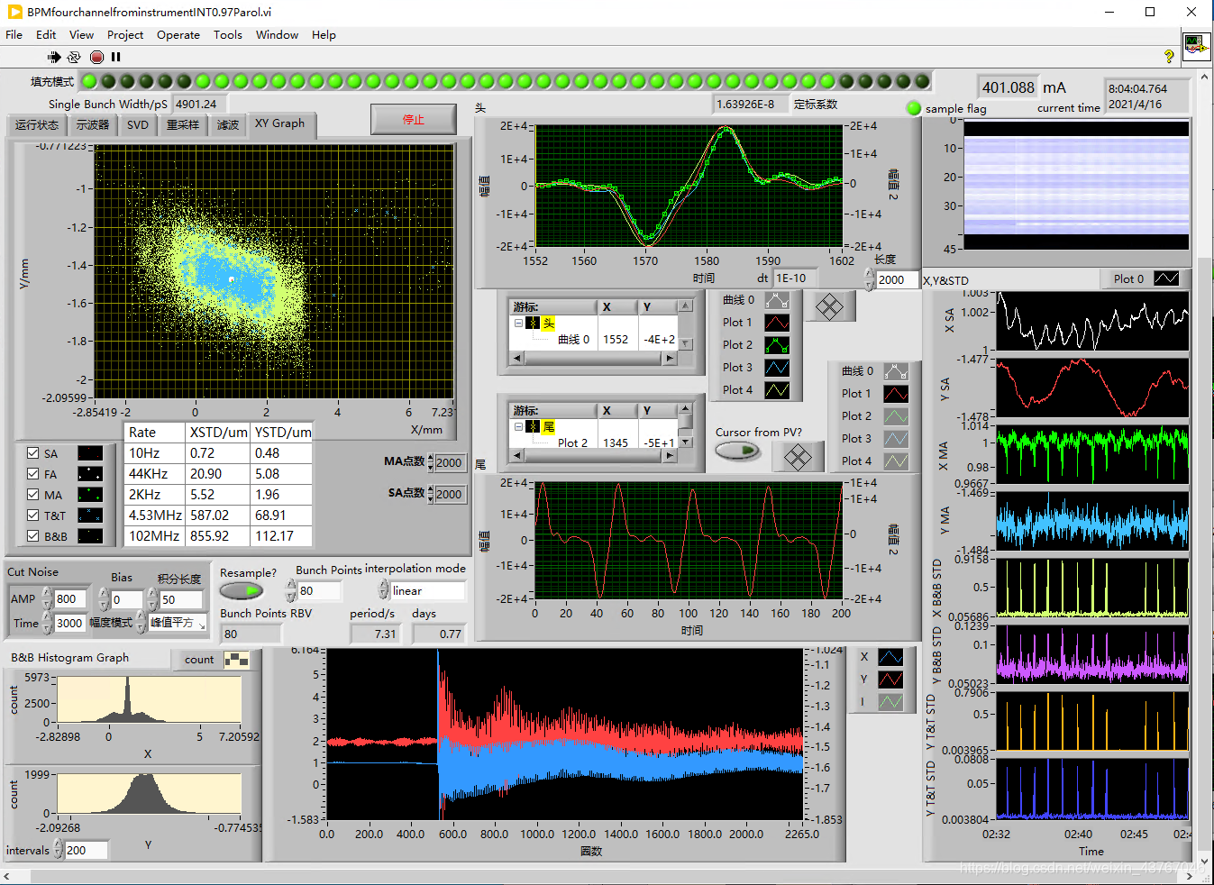Screen dimensions: 1214x885
Task: Switch to the 运行状态 tab
Action: [37, 125]
